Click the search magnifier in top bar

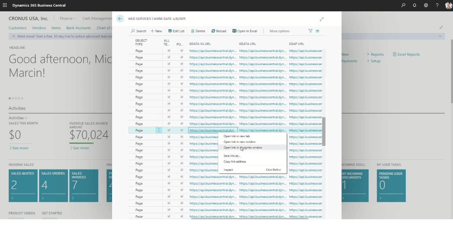coord(403,5)
